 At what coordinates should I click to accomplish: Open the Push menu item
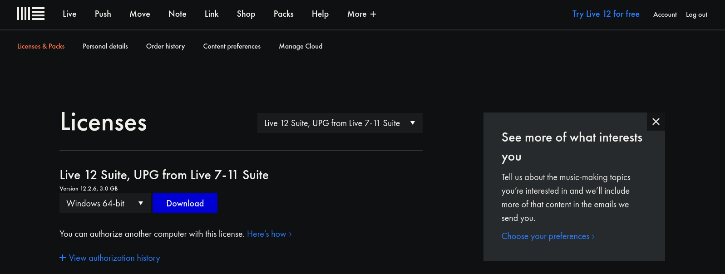pyautogui.click(x=103, y=14)
